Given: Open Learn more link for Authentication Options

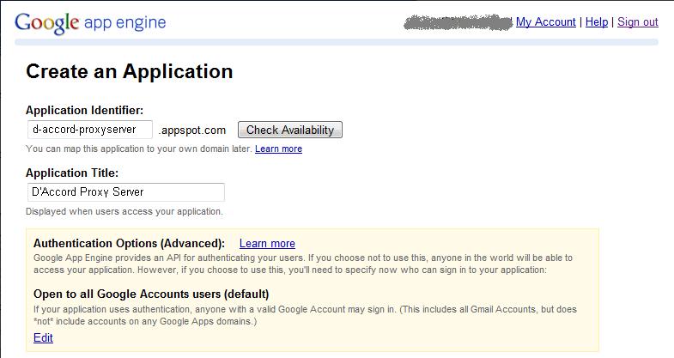Looking at the screenshot, I should 267,243.
